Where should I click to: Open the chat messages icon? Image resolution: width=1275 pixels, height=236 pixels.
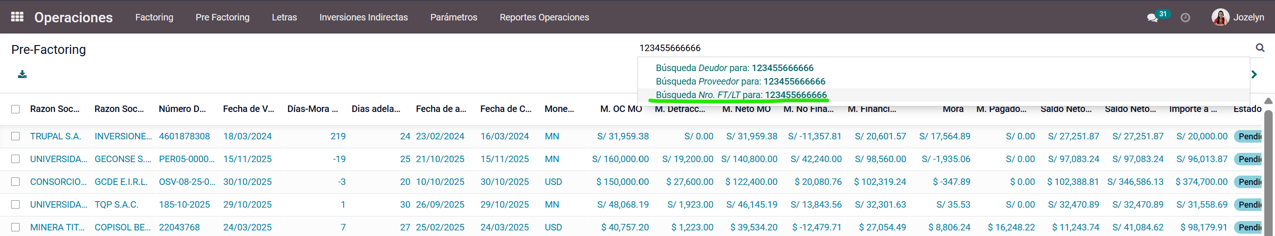coord(1152,18)
